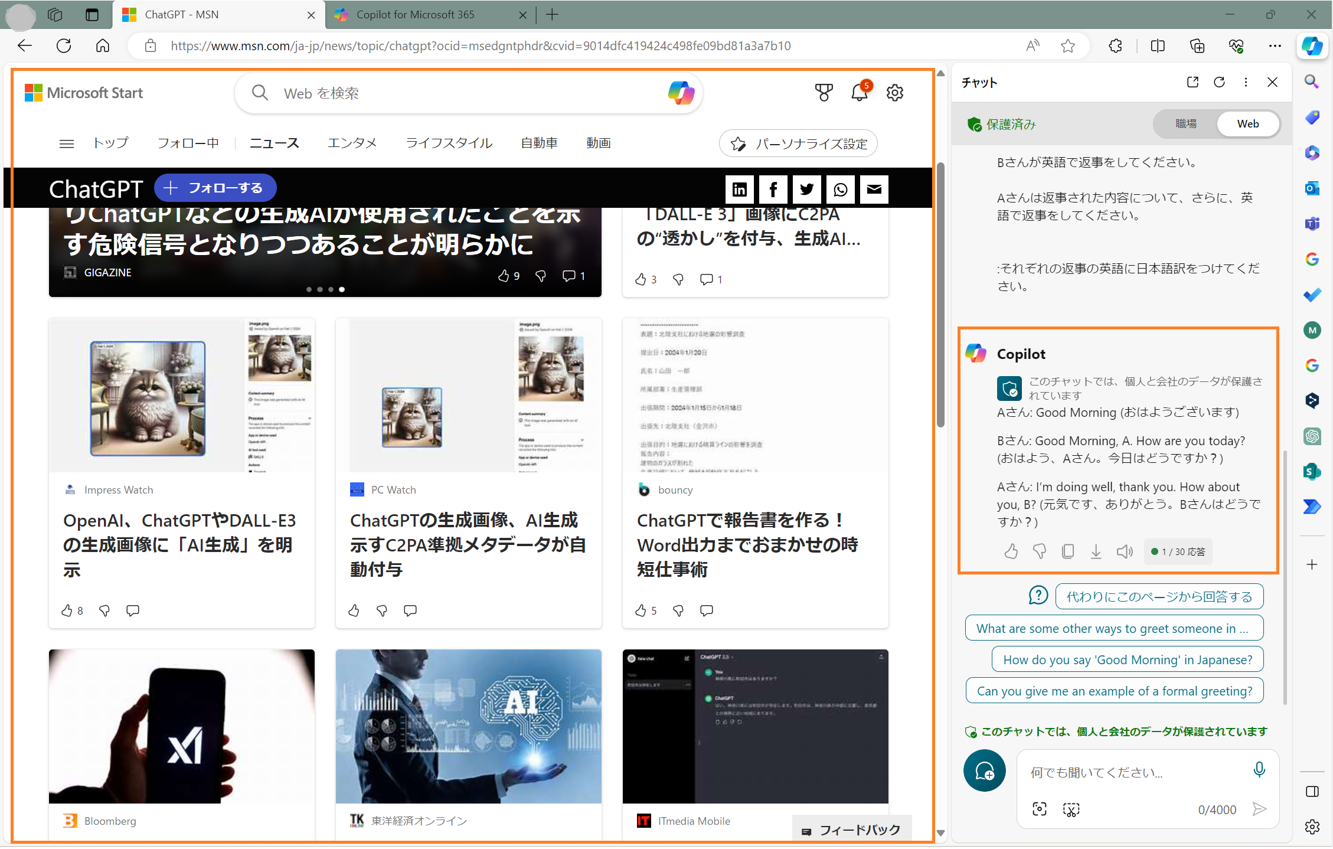The image size is (1333, 849).
Task: Share ChatGPT topic on Twitter
Action: click(x=806, y=189)
